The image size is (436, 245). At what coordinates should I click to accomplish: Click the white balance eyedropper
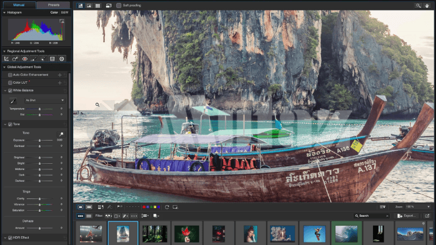[x=12, y=101]
